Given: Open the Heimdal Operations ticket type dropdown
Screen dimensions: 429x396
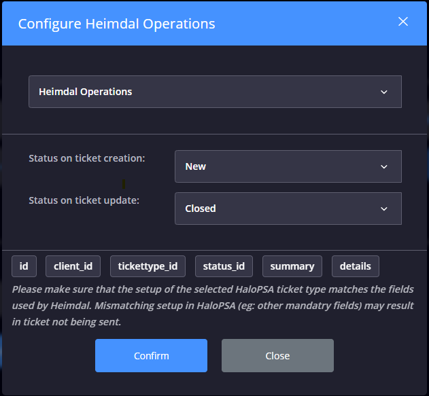Looking at the screenshot, I should pos(215,92).
